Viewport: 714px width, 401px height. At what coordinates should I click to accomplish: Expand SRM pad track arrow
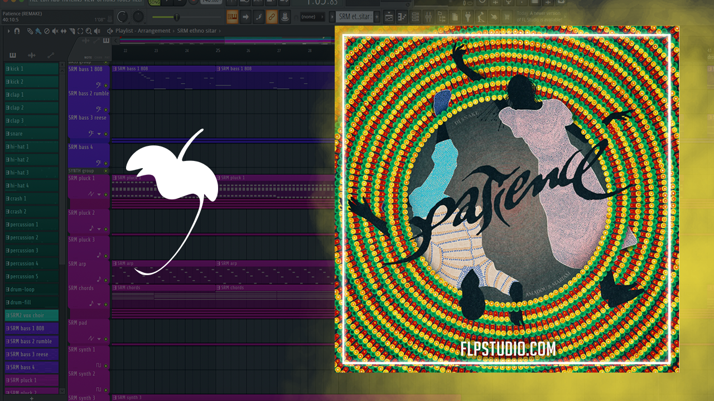(99, 339)
